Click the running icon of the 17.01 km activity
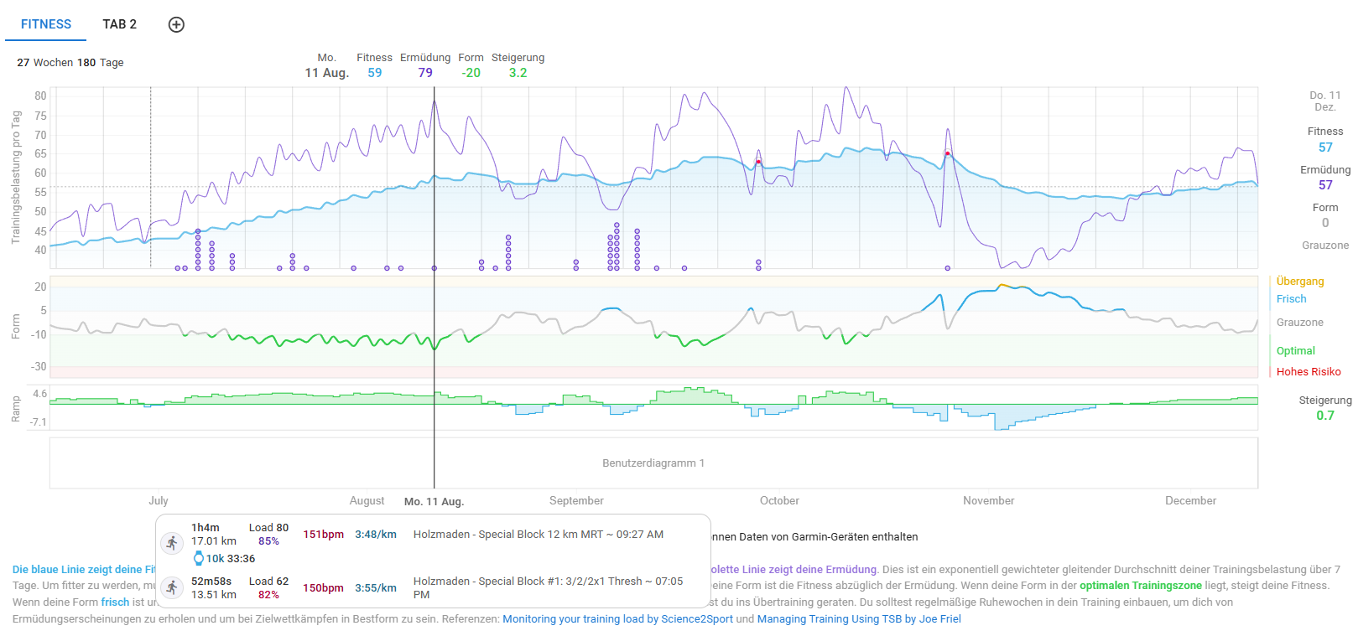This screenshot has width=1353, height=636. click(x=172, y=543)
